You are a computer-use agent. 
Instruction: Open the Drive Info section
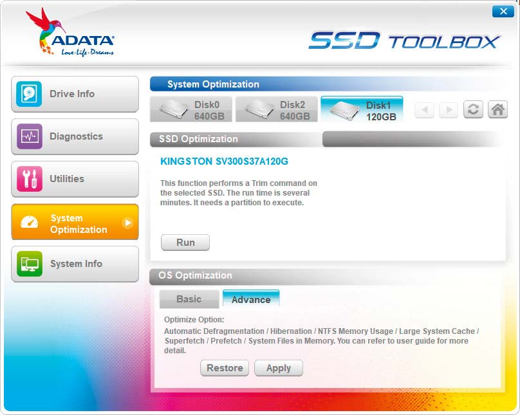click(75, 94)
